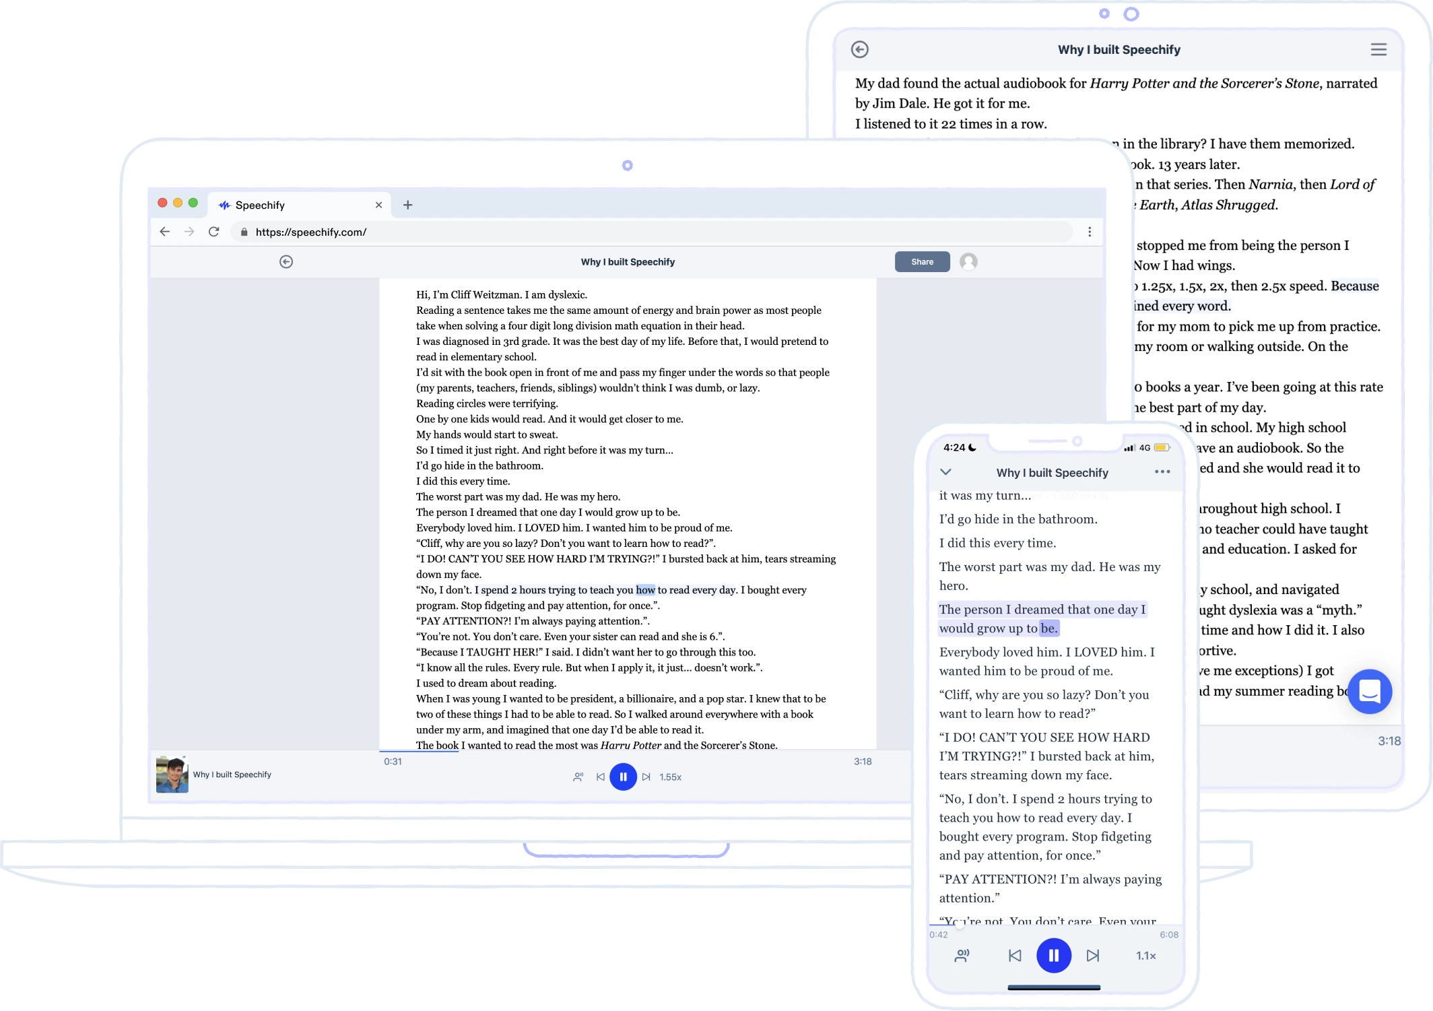
Task: Open the phone three-dot options menu
Action: [x=1162, y=471]
